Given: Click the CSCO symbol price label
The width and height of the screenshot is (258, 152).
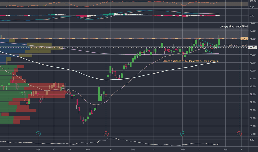Looking at the screenshot, I should [244, 38].
